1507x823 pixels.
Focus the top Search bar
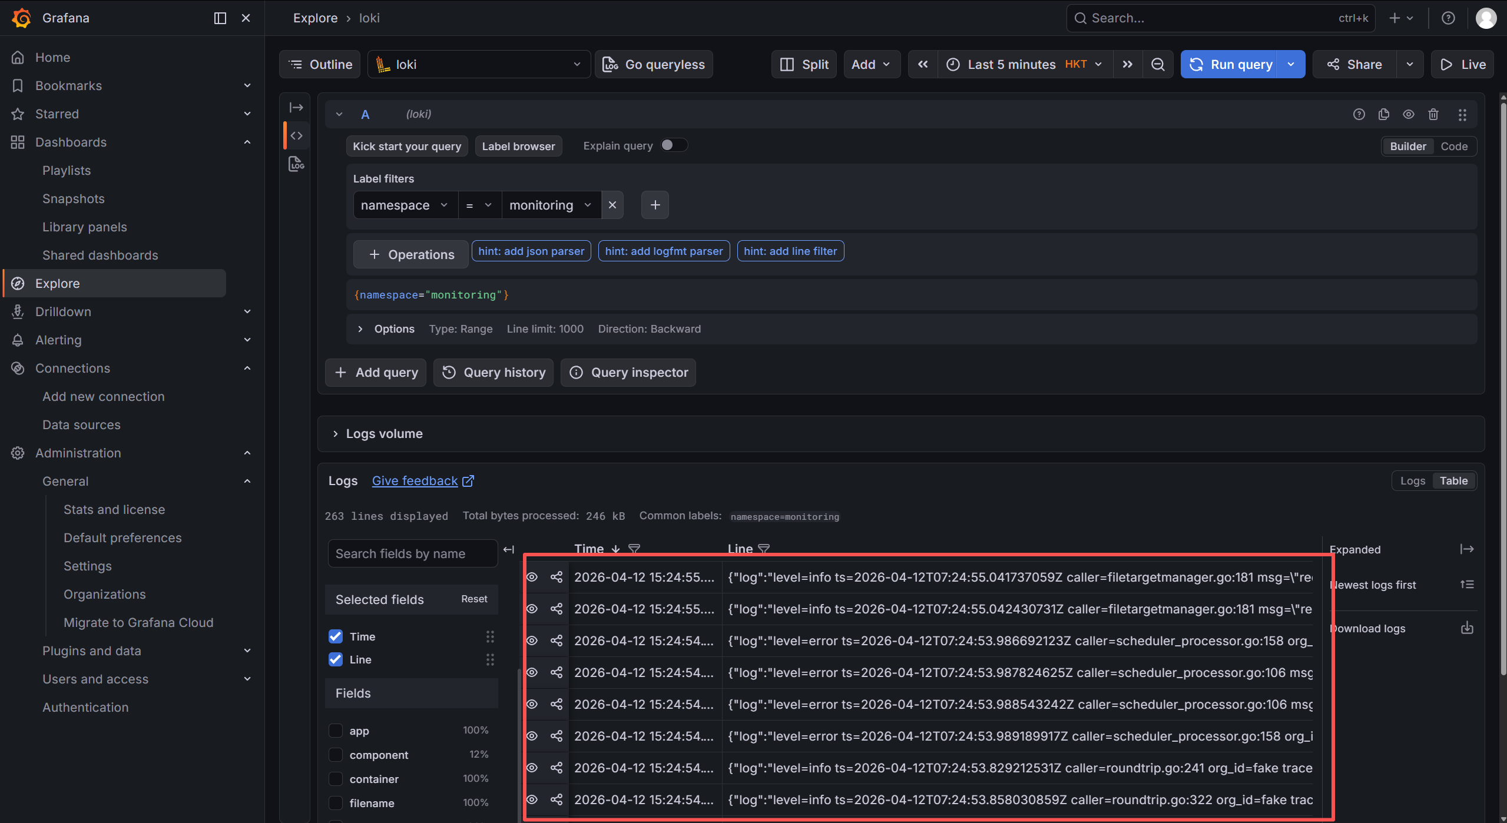pos(1221,18)
